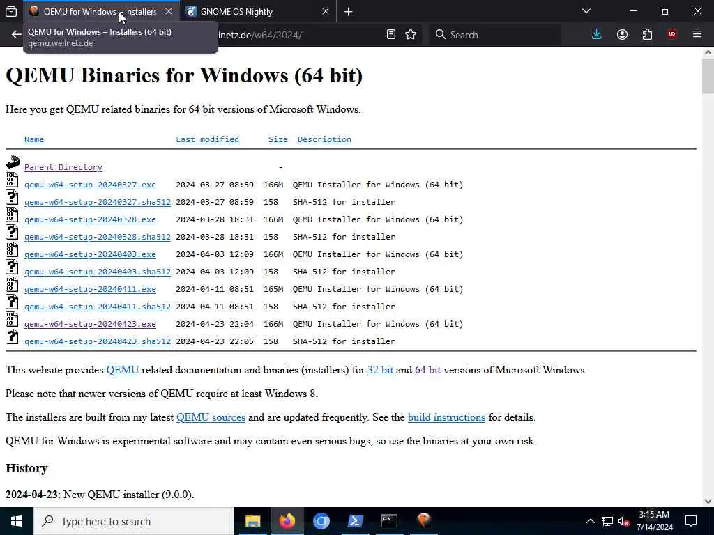Screen dimensions: 714x535
Task: Click the muted volume tray icon
Action: coord(623,521)
